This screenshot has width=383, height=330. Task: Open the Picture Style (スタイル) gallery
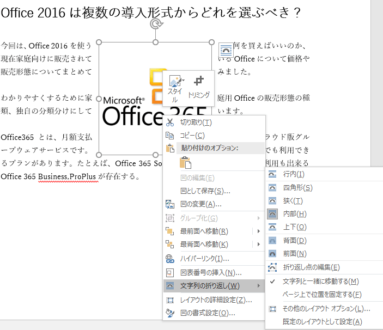175,89
